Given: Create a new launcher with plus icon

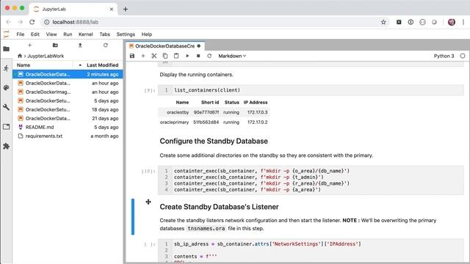Looking at the screenshot, I should pyautogui.click(x=29, y=45).
